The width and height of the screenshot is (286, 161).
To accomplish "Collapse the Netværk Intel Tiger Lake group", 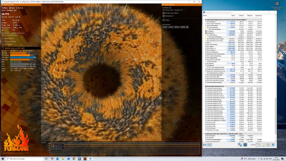I will 204,134.
